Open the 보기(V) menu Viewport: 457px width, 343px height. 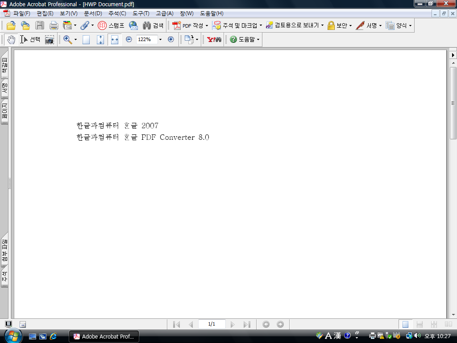(x=68, y=13)
